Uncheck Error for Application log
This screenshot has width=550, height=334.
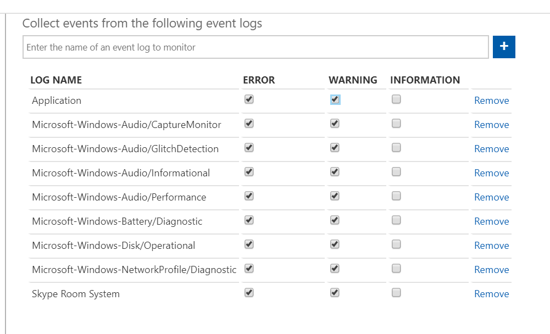[x=249, y=99]
